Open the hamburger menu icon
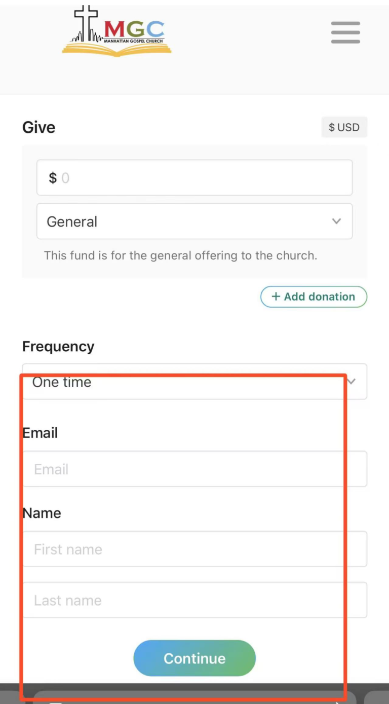This screenshot has height=704, width=389. (345, 32)
